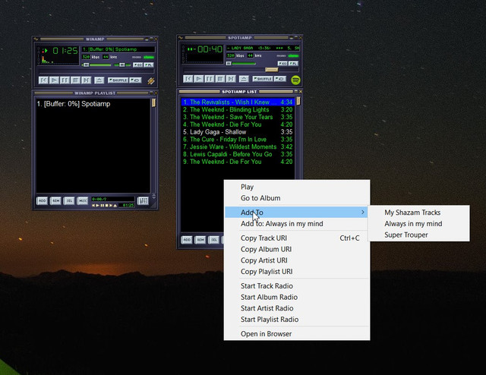Click Play button in Winamp main window
Viewport: 486px width, 375px height.
pos(54,80)
